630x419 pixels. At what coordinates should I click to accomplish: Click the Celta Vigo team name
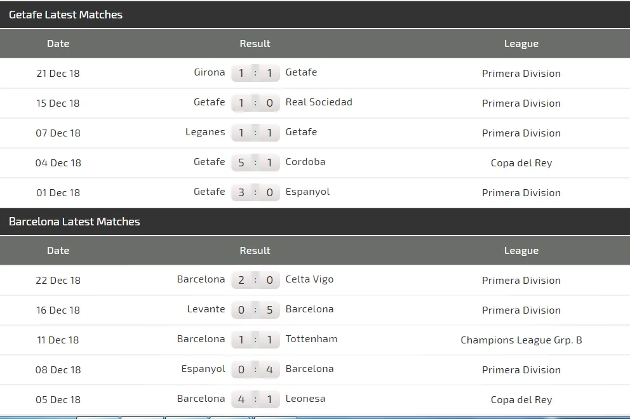coord(309,279)
